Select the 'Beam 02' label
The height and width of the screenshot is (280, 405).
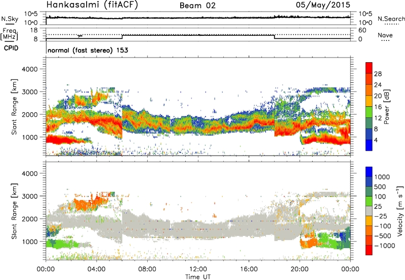[x=197, y=6]
